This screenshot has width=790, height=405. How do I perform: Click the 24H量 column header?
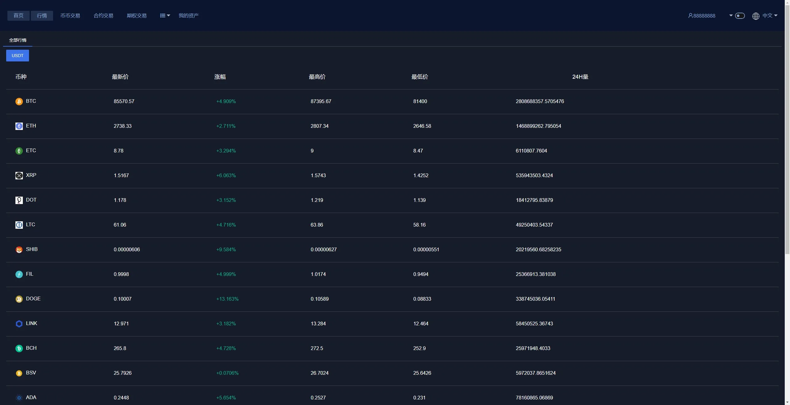click(580, 77)
